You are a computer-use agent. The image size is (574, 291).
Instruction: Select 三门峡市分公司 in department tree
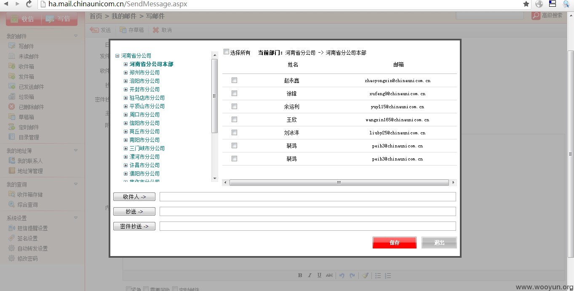click(147, 148)
